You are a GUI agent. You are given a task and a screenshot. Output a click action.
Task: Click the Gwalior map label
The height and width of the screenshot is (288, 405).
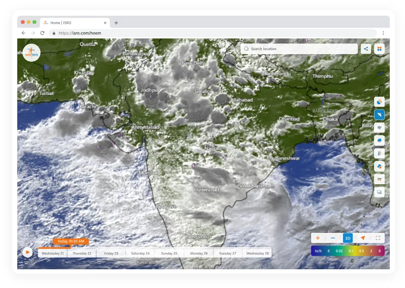point(203,91)
